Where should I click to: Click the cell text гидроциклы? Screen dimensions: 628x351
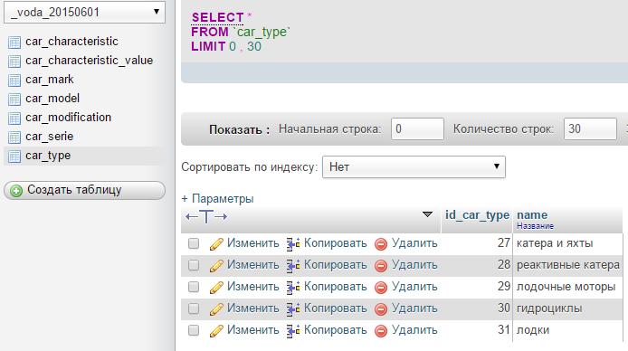coord(549,308)
